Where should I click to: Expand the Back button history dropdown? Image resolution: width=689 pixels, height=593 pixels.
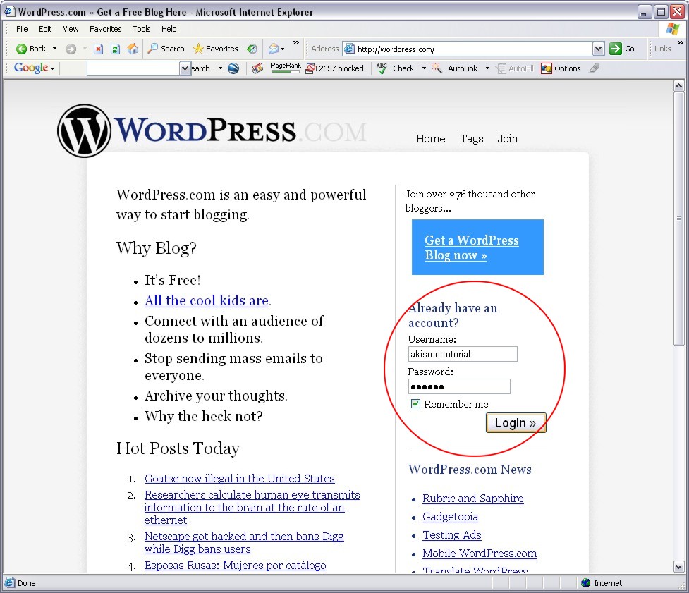[54, 49]
